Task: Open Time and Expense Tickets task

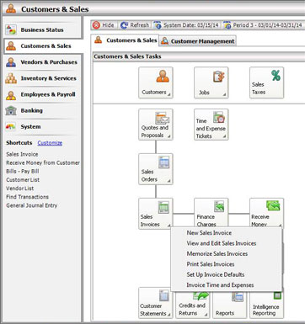Action: (x=211, y=125)
